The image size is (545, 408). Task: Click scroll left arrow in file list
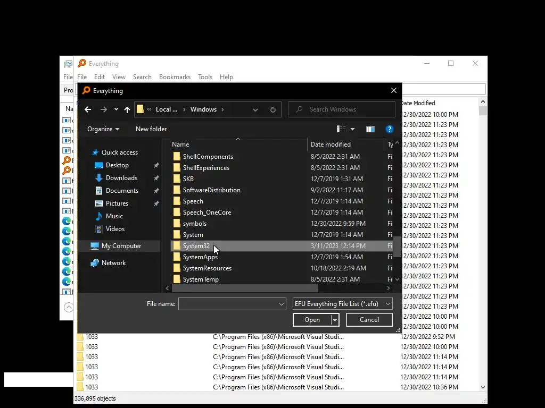coord(167,288)
